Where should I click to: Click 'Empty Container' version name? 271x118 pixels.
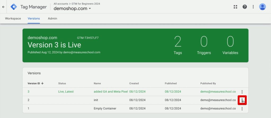tap(105, 109)
